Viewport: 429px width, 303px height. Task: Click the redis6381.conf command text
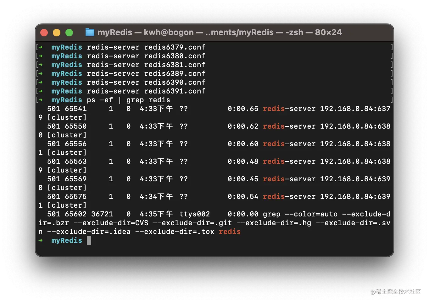coord(175,65)
